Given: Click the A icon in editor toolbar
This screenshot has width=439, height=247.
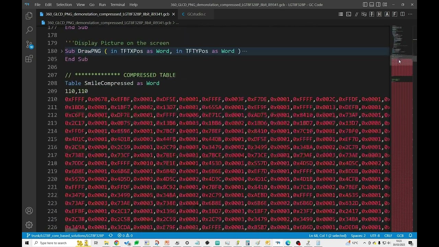Looking at the screenshot, I should 387,14.
